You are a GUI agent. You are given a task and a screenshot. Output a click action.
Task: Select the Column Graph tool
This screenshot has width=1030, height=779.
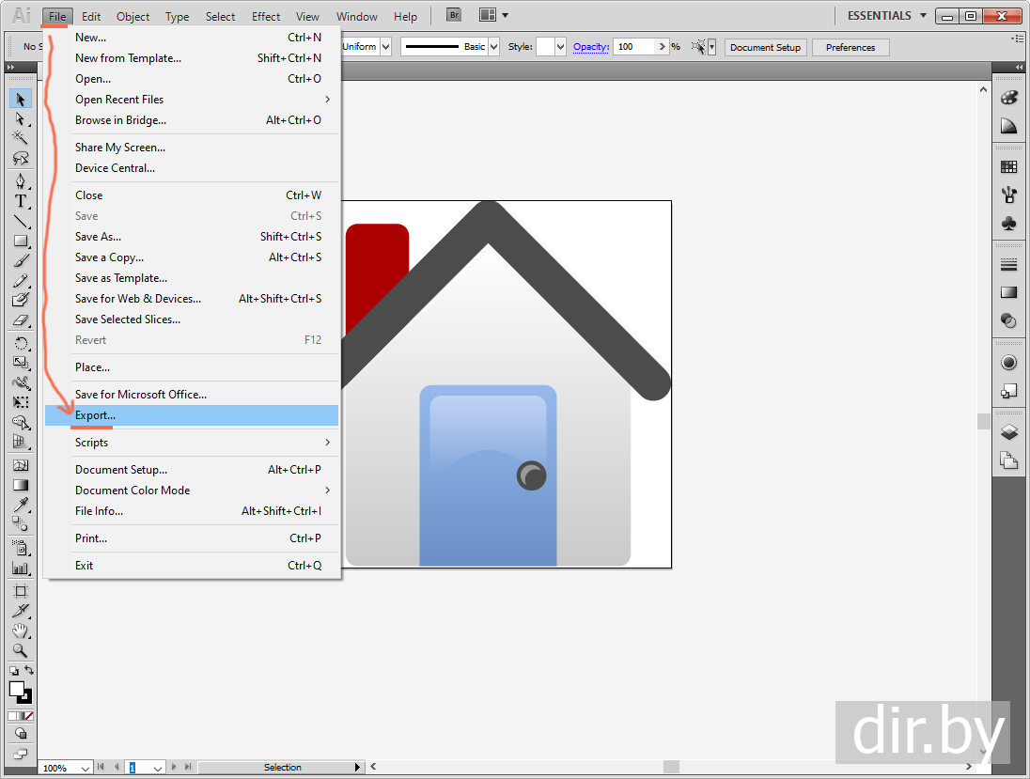[x=21, y=568]
